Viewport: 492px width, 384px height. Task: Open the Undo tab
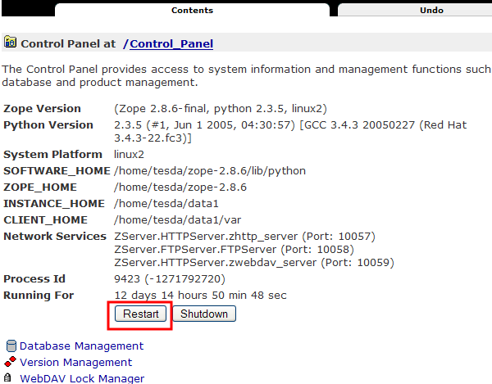(430, 11)
